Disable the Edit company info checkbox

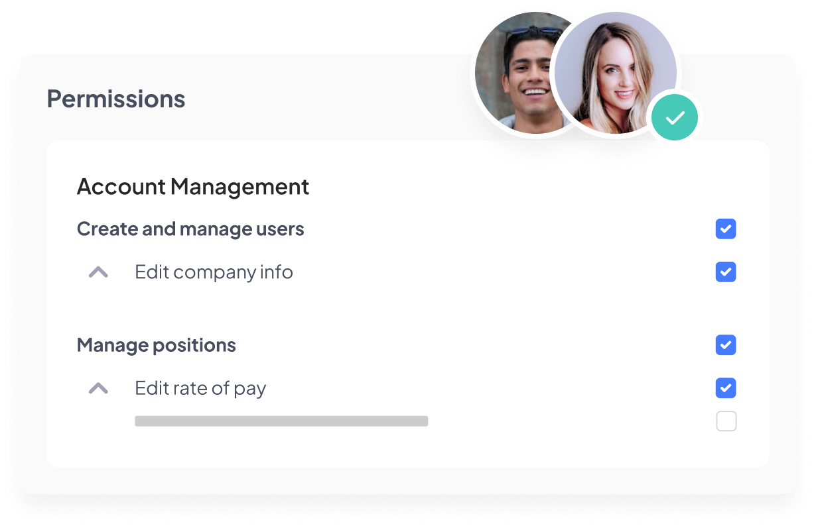click(x=726, y=272)
